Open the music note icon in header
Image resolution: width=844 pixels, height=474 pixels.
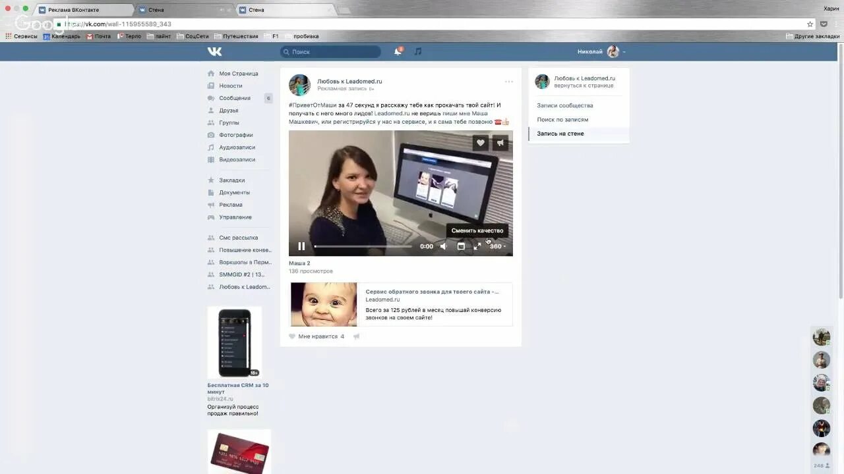tap(418, 51)
